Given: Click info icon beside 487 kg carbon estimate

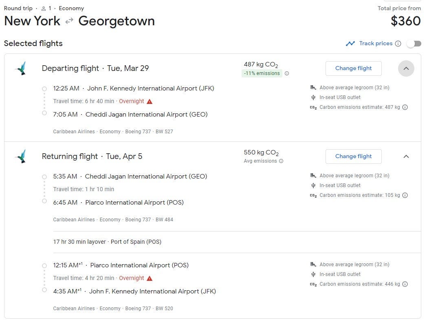Looking at the screenshot, I should 405,108.
